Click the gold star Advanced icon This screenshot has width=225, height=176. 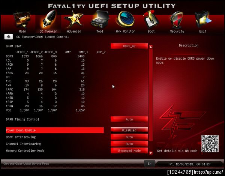pos(73,19)
